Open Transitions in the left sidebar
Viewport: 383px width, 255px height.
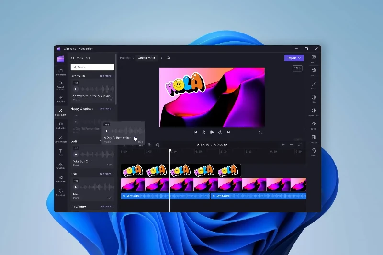tap(61, 179)
